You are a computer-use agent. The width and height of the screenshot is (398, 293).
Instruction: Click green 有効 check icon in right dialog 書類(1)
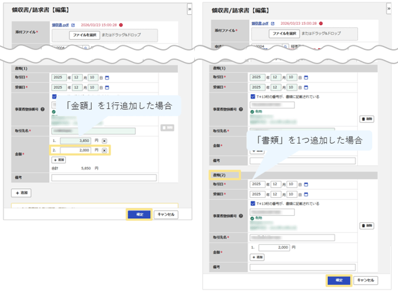(252, 112)
